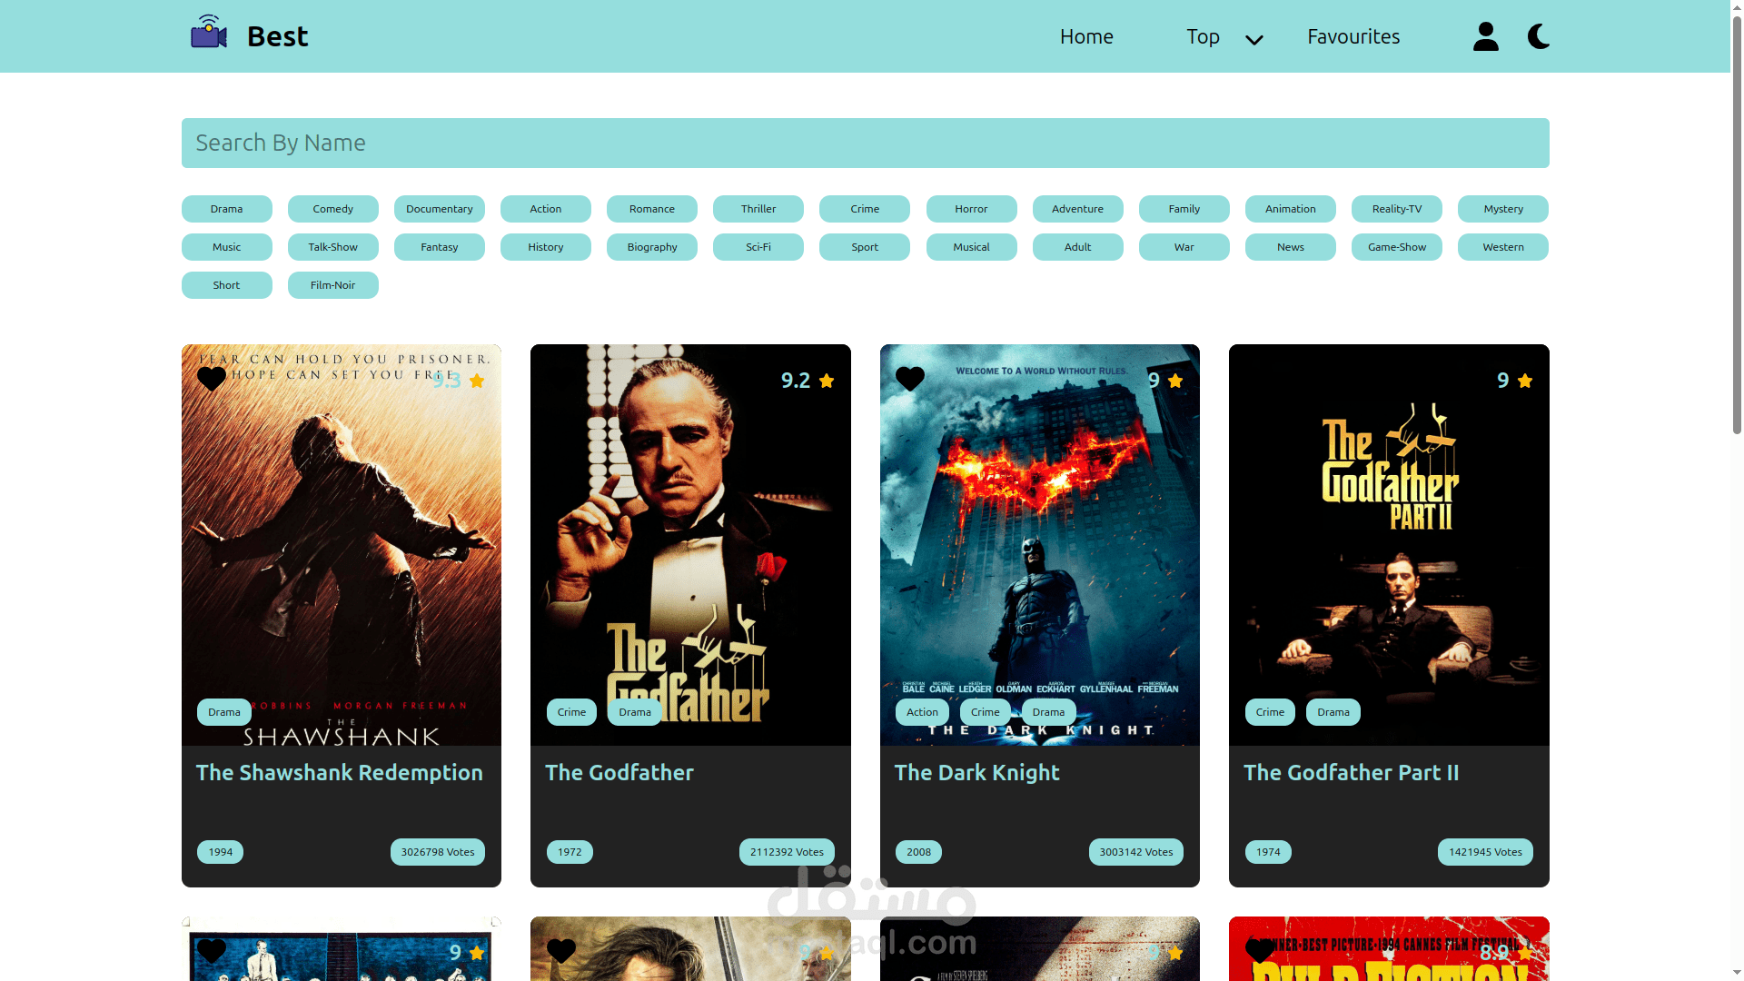Click the Best site title
1744x981 pixels.
tap(277, 36)
